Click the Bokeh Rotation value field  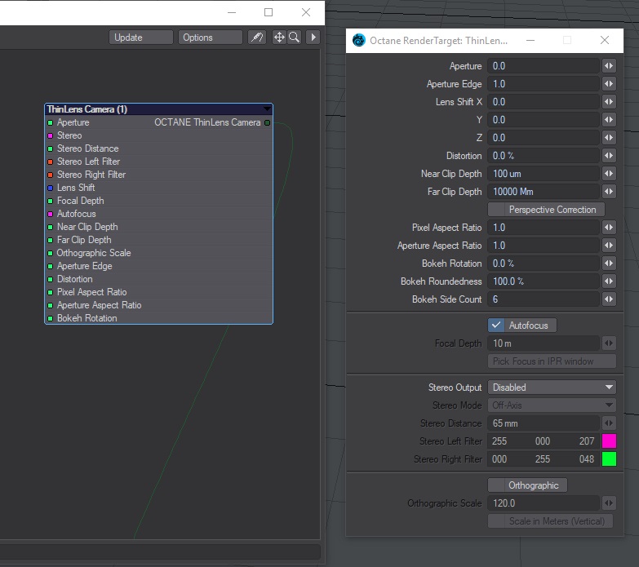tap(544, 264)
